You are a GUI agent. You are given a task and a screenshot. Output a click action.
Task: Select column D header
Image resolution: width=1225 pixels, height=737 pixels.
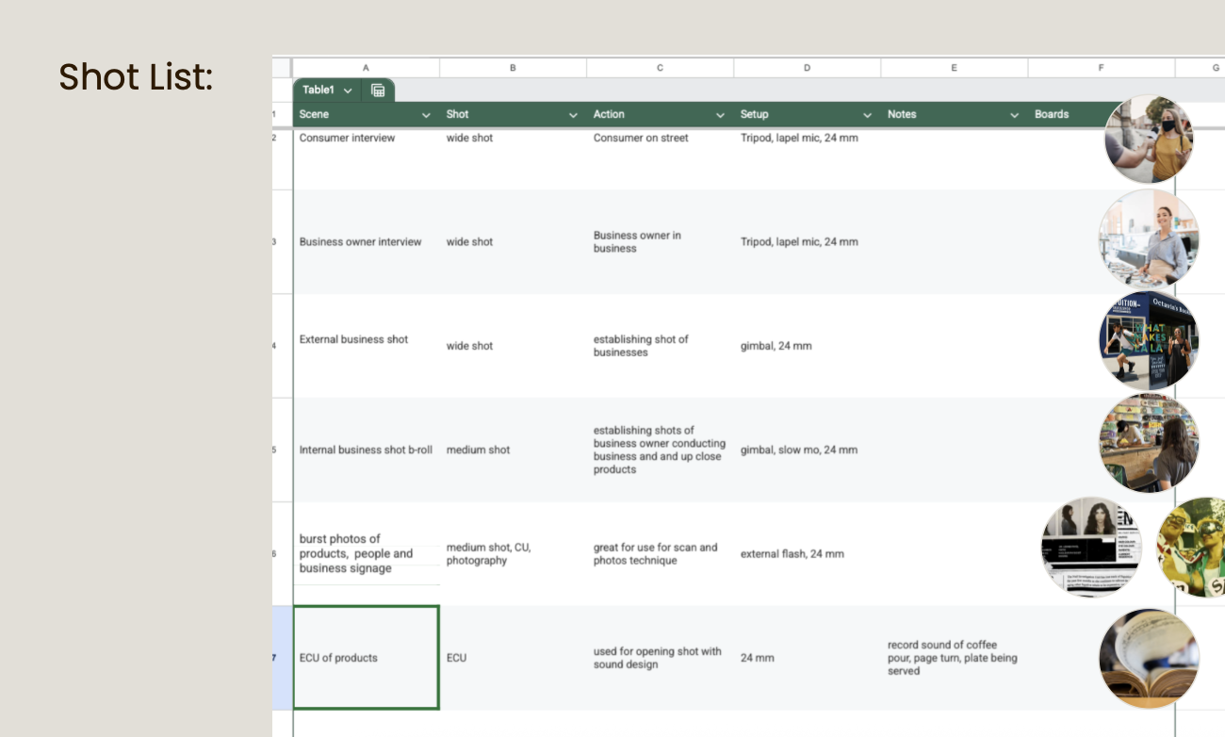(807, 68)
